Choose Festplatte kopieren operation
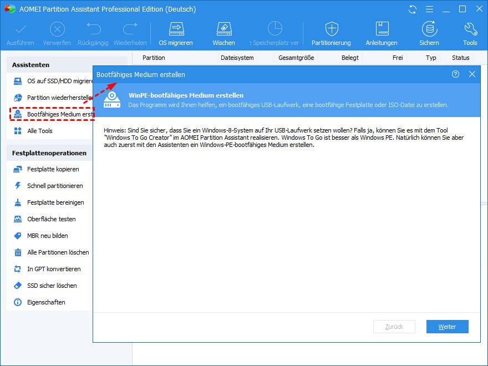Image resolution: width=488 pixels, height=366 pixels. point(46,169)
